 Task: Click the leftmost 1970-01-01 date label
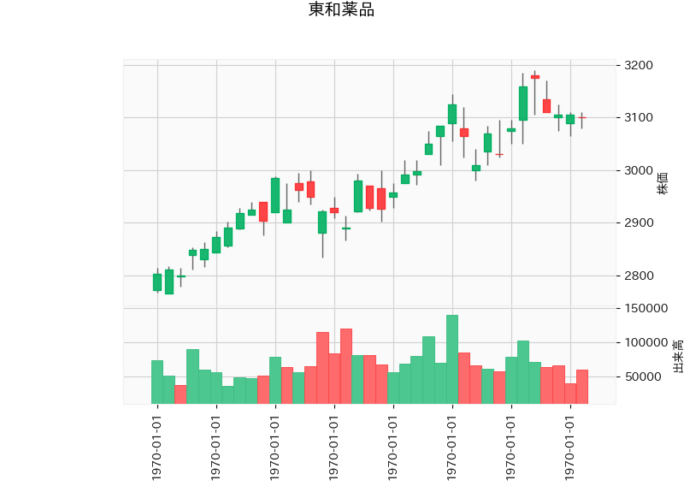pos(157,448)
